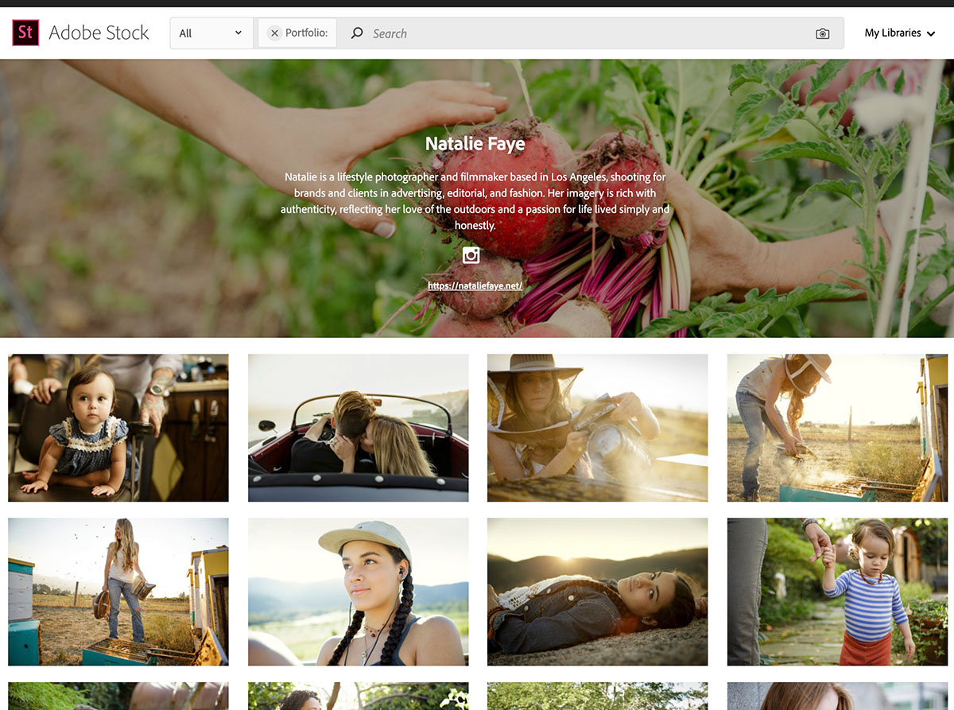Screen dimensions: 954x710
Task: Open the woman standing among beehives photo
Action: coord(118,592)
